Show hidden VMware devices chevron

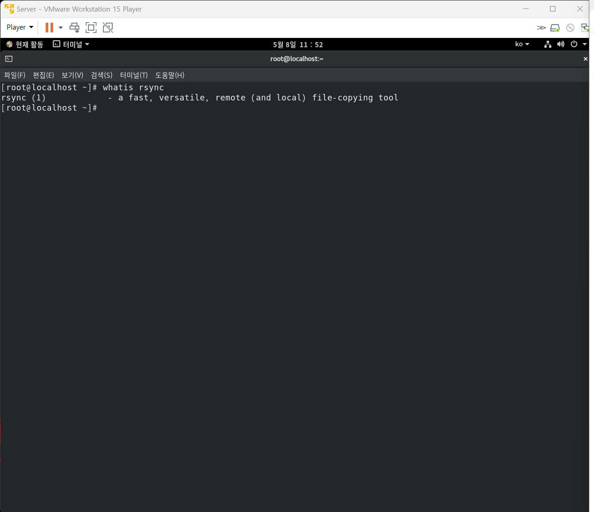coord(541,28)
